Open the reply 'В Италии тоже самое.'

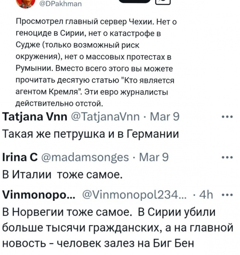tap(62, 175)
